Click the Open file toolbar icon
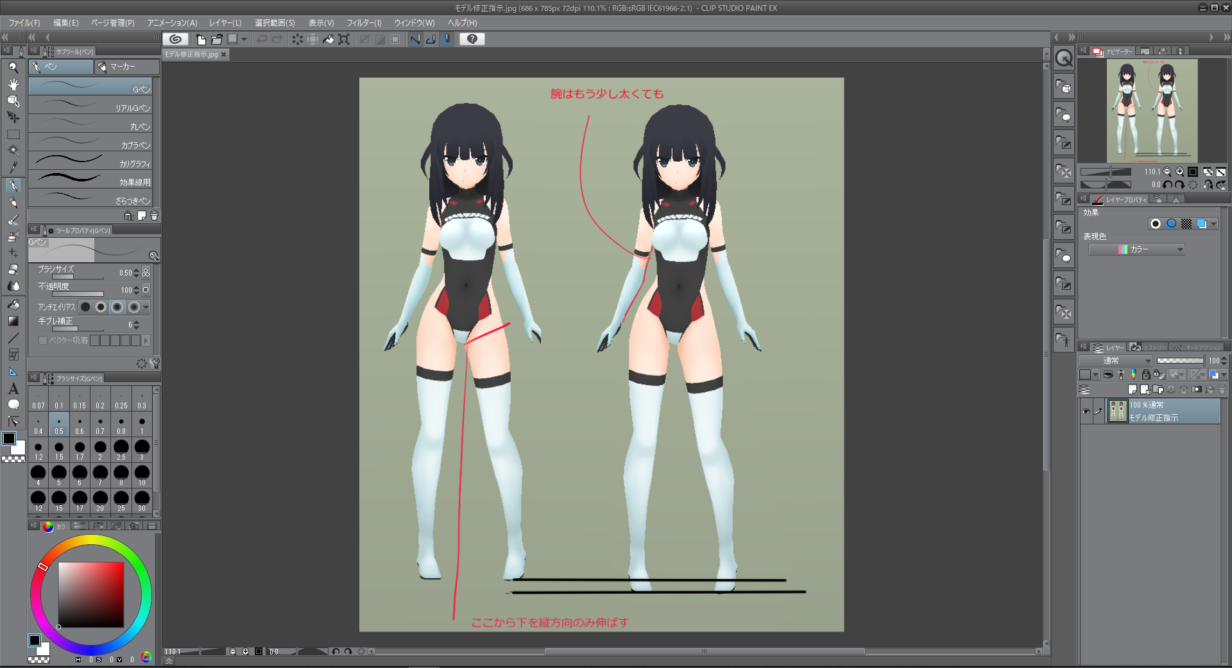 click(x=217, y=39)
